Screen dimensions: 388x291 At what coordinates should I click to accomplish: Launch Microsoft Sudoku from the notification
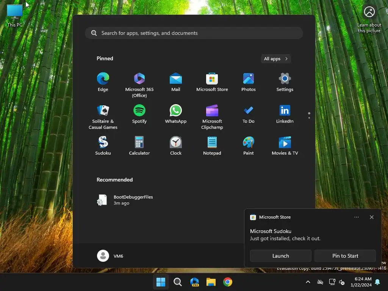click(x=281, y=256)
